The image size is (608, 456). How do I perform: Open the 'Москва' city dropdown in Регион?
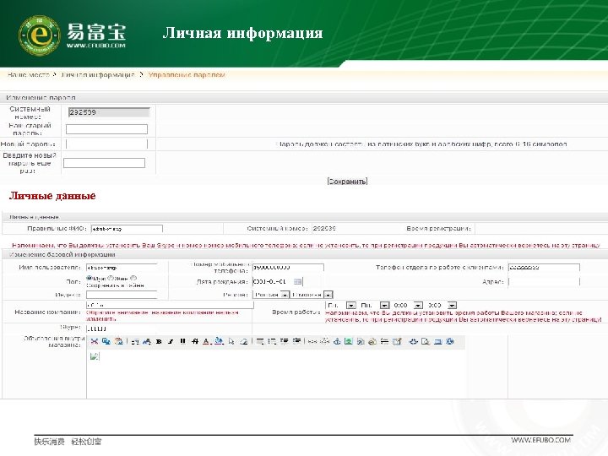(x=312, y=295)
